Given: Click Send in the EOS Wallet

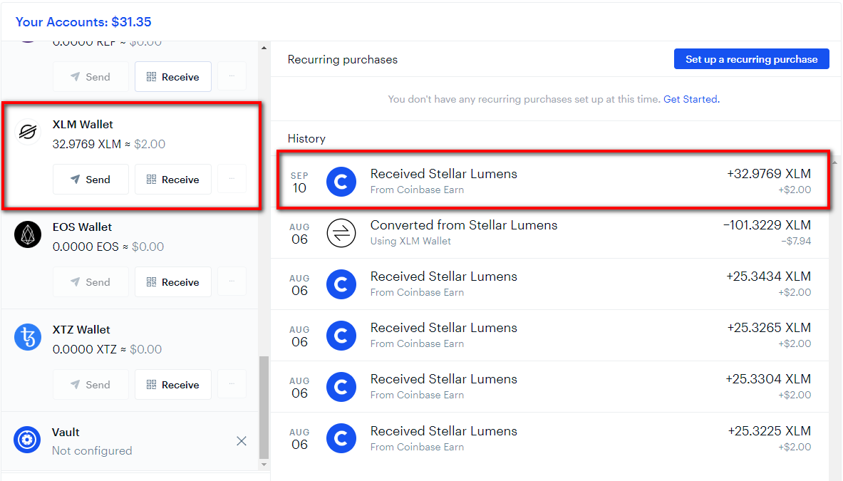Looking at the screenshot, I should pyautogui.click(x=91, y=281).
